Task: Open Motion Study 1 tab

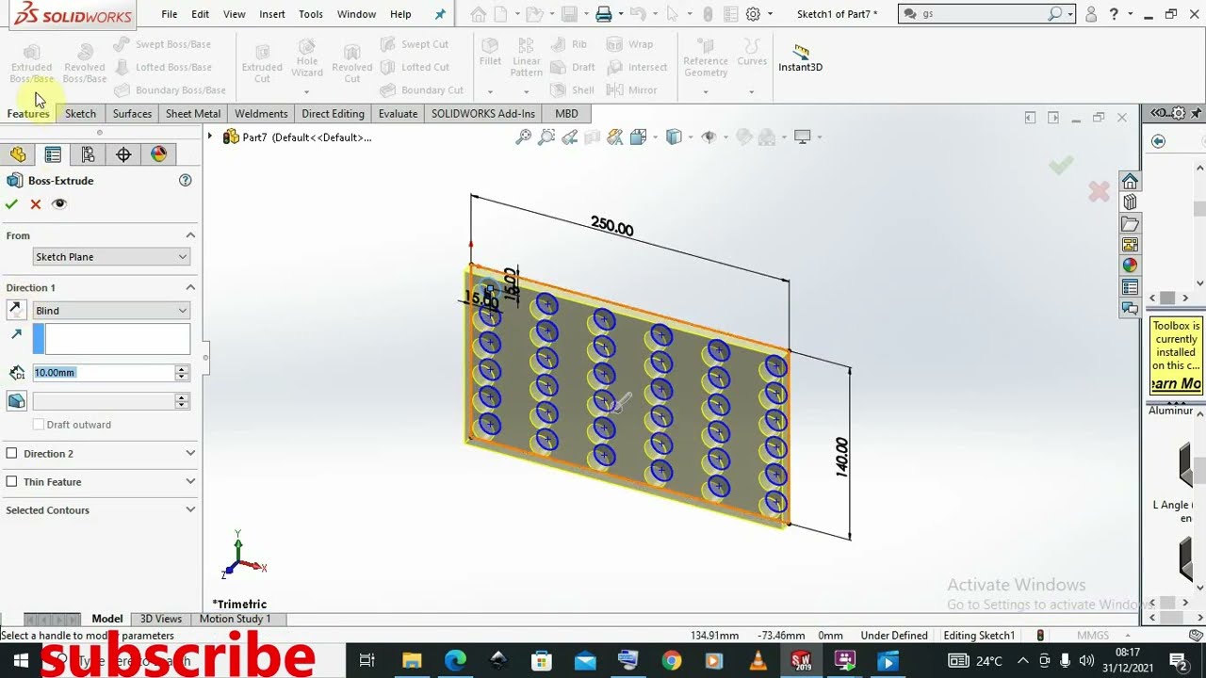Action: point(235,619)
